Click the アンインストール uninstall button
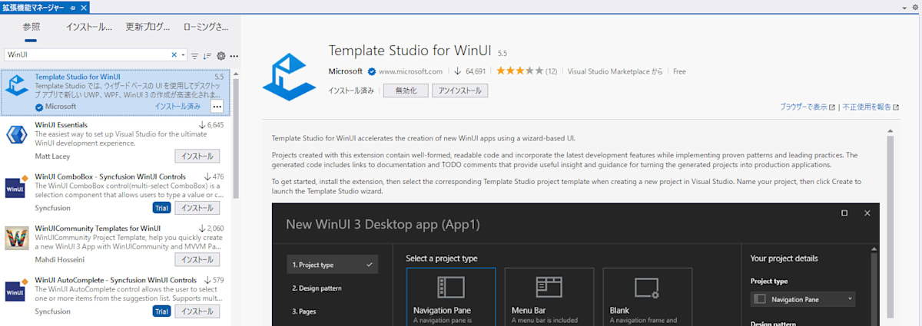Screen dimensions: 922x326 459,91
